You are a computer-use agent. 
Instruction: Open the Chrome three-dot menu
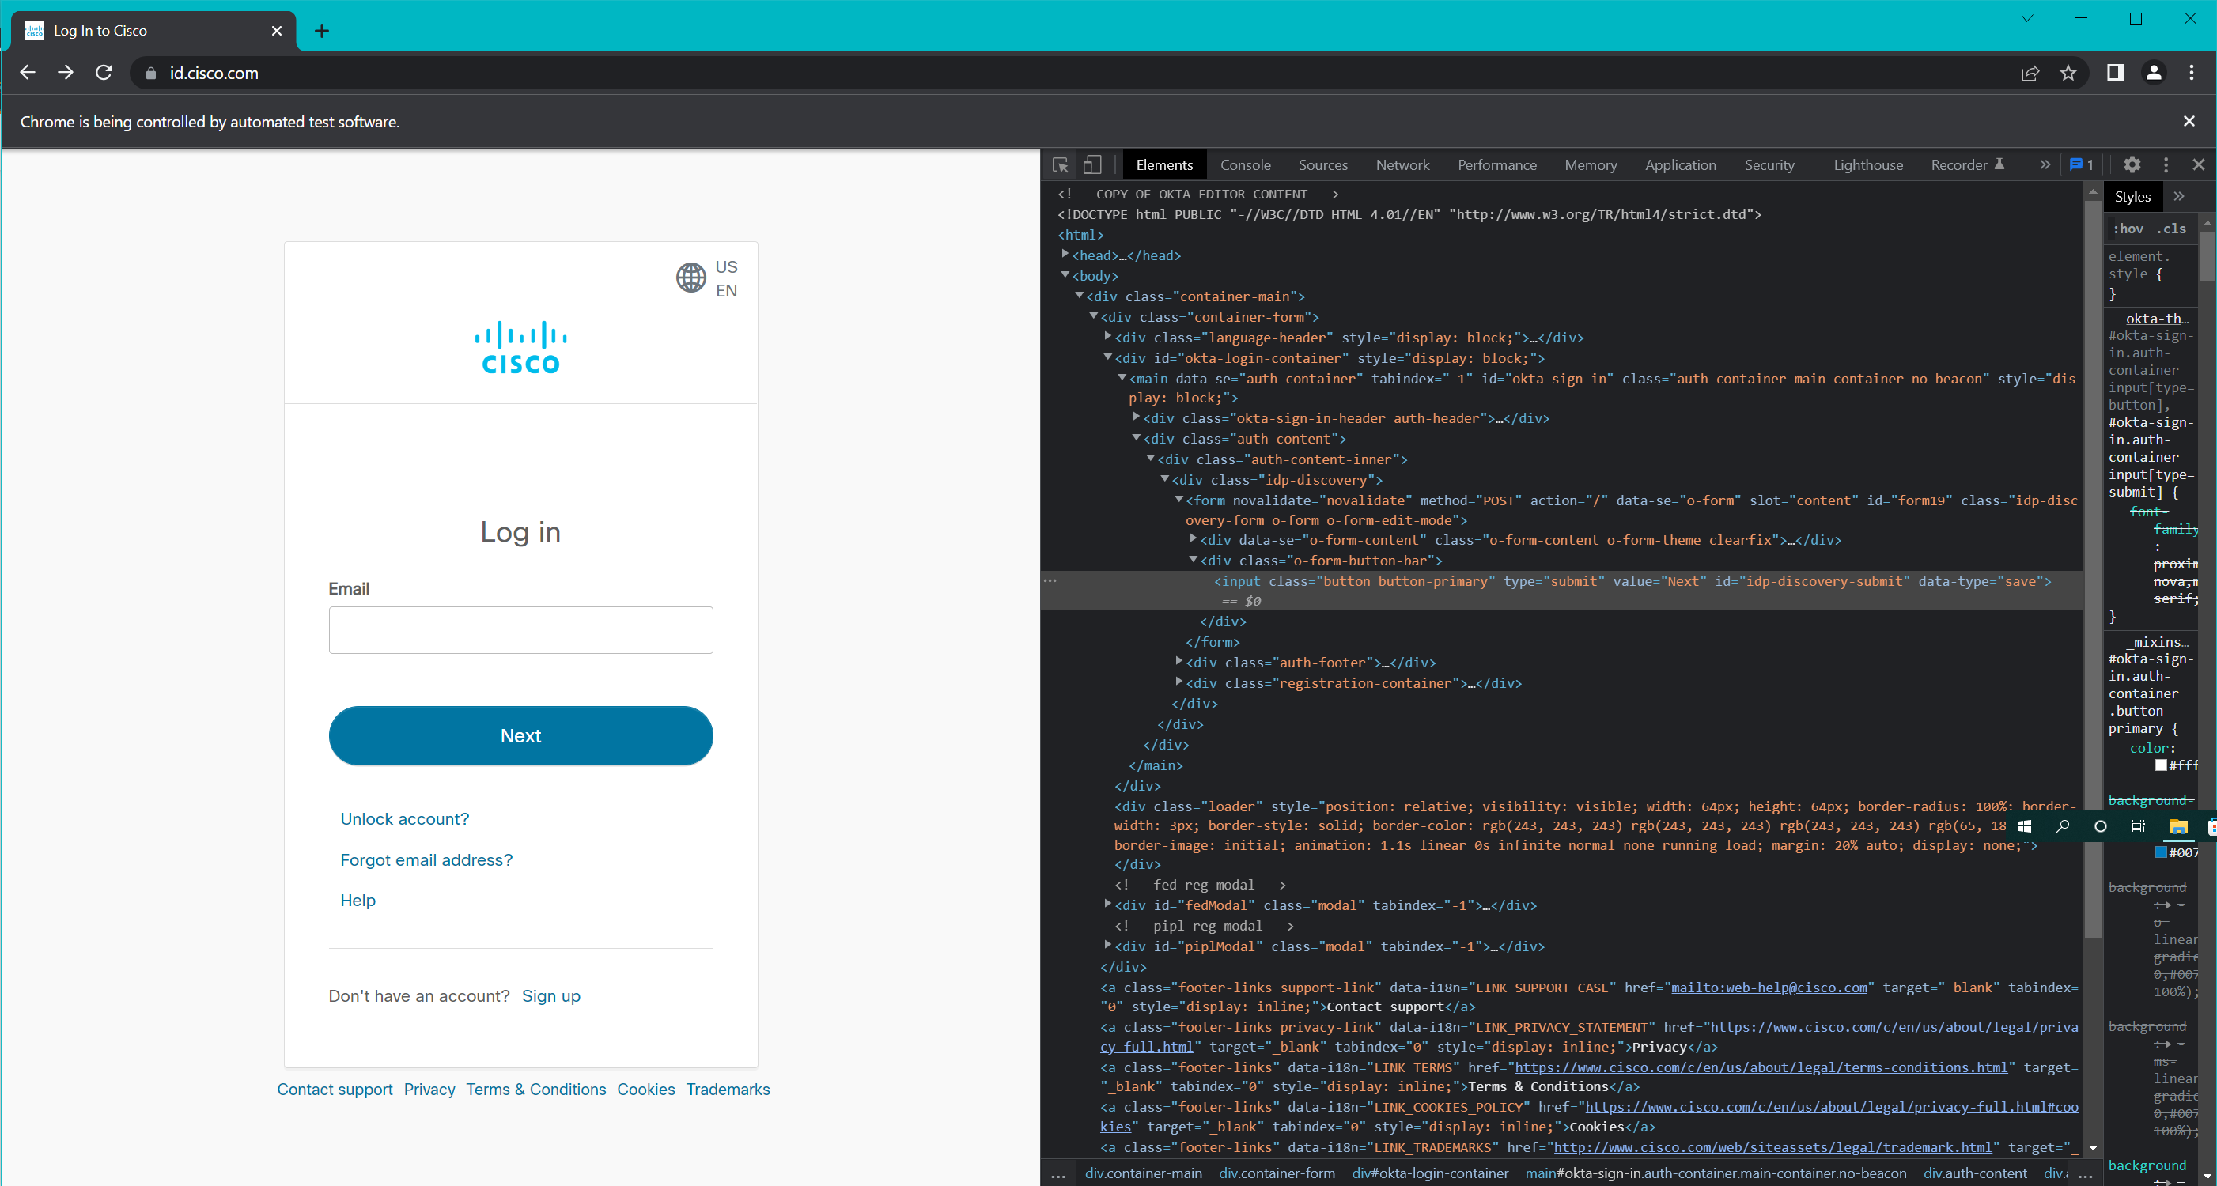[2191, 73]
